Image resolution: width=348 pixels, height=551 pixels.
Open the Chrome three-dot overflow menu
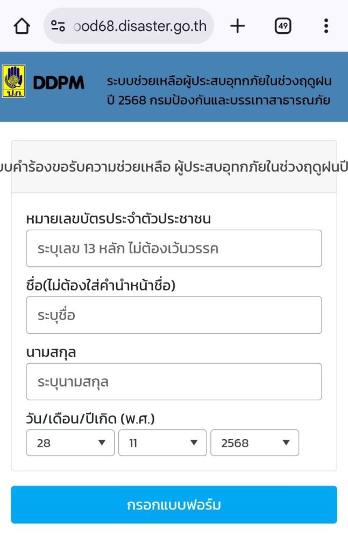[x=326, y=25]
